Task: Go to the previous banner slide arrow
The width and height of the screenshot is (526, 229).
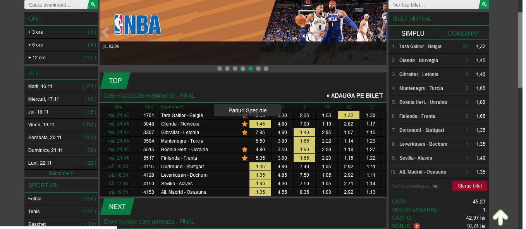Action: coord(105,32)
